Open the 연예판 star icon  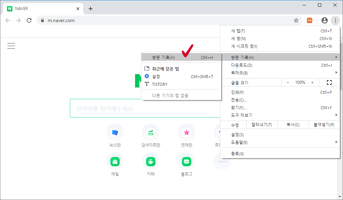187,133
